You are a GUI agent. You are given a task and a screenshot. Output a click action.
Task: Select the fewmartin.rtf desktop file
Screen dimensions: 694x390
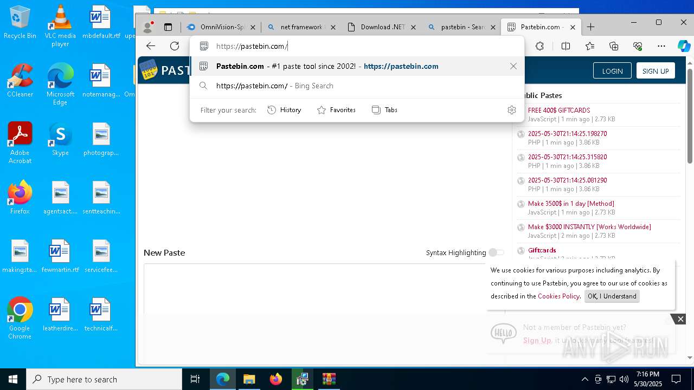tap(60, 256)
